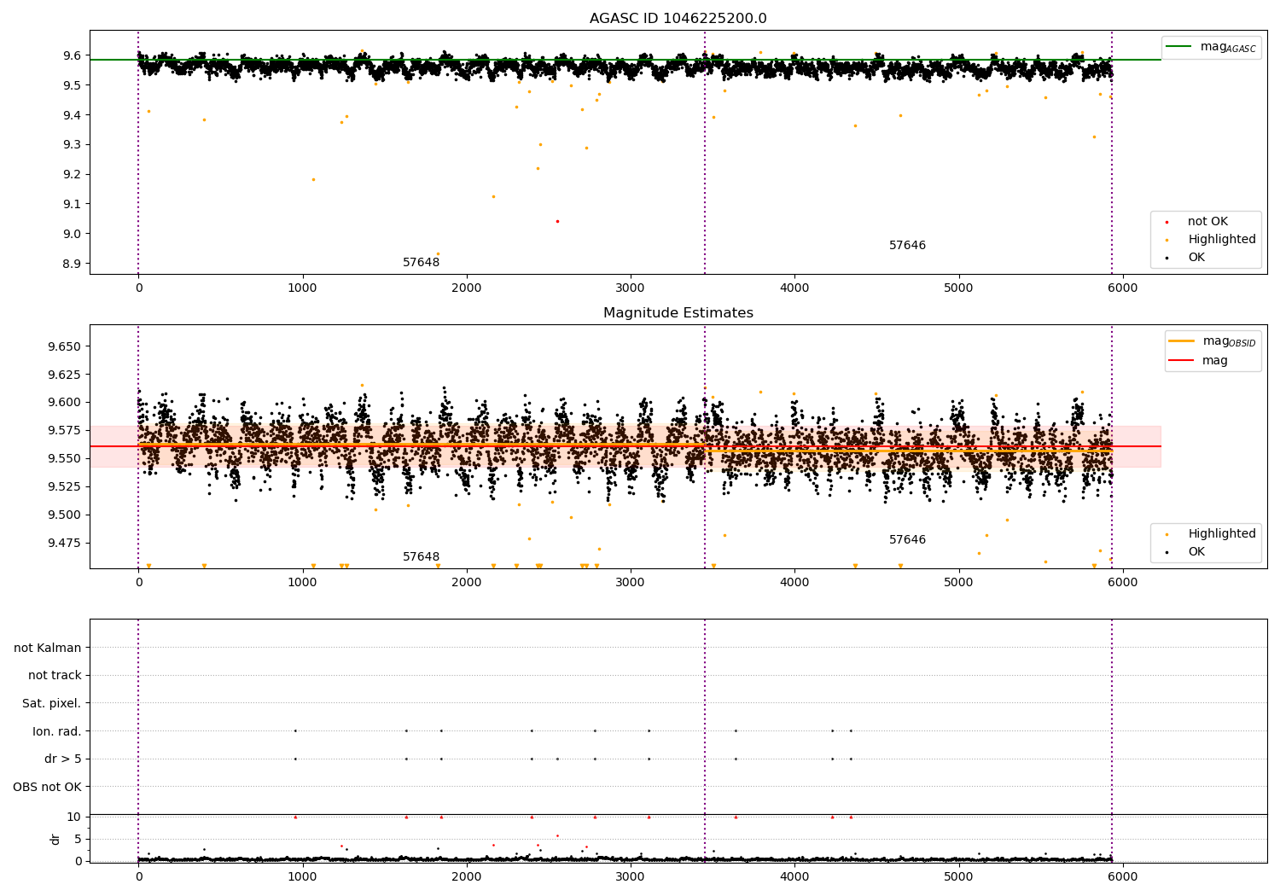The height and width of the screenshot is (896, 1280).
Task: Click the 9.625 y-axis tick label
Action: tap(65, 375)
